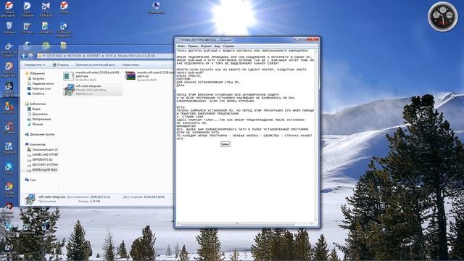Click the Открыть toolbar button

click(x=61, y=65)
